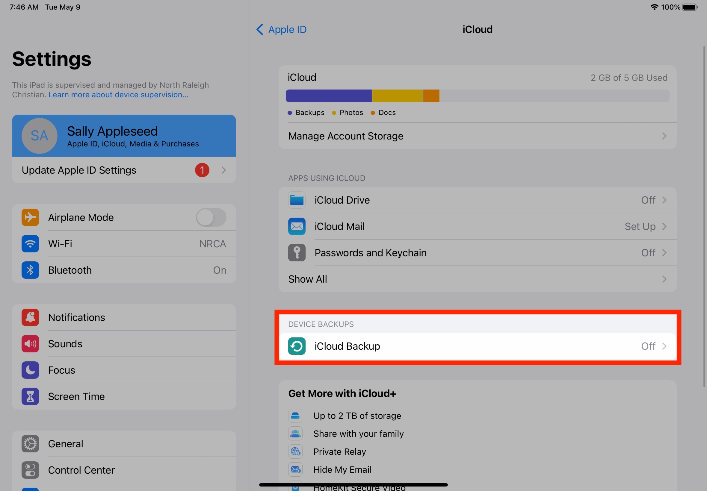
Task: Tap the Control Center icon
Action: pos(30,470)
